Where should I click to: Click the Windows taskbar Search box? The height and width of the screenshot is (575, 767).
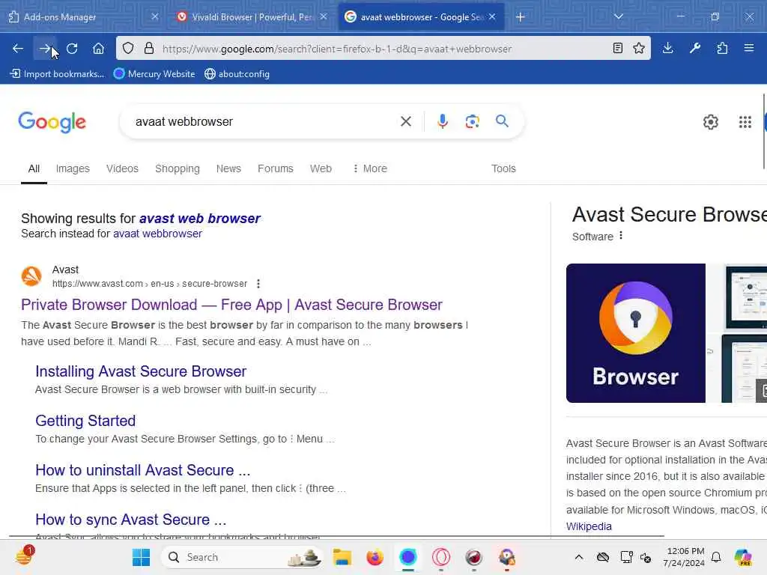[242, 557]
